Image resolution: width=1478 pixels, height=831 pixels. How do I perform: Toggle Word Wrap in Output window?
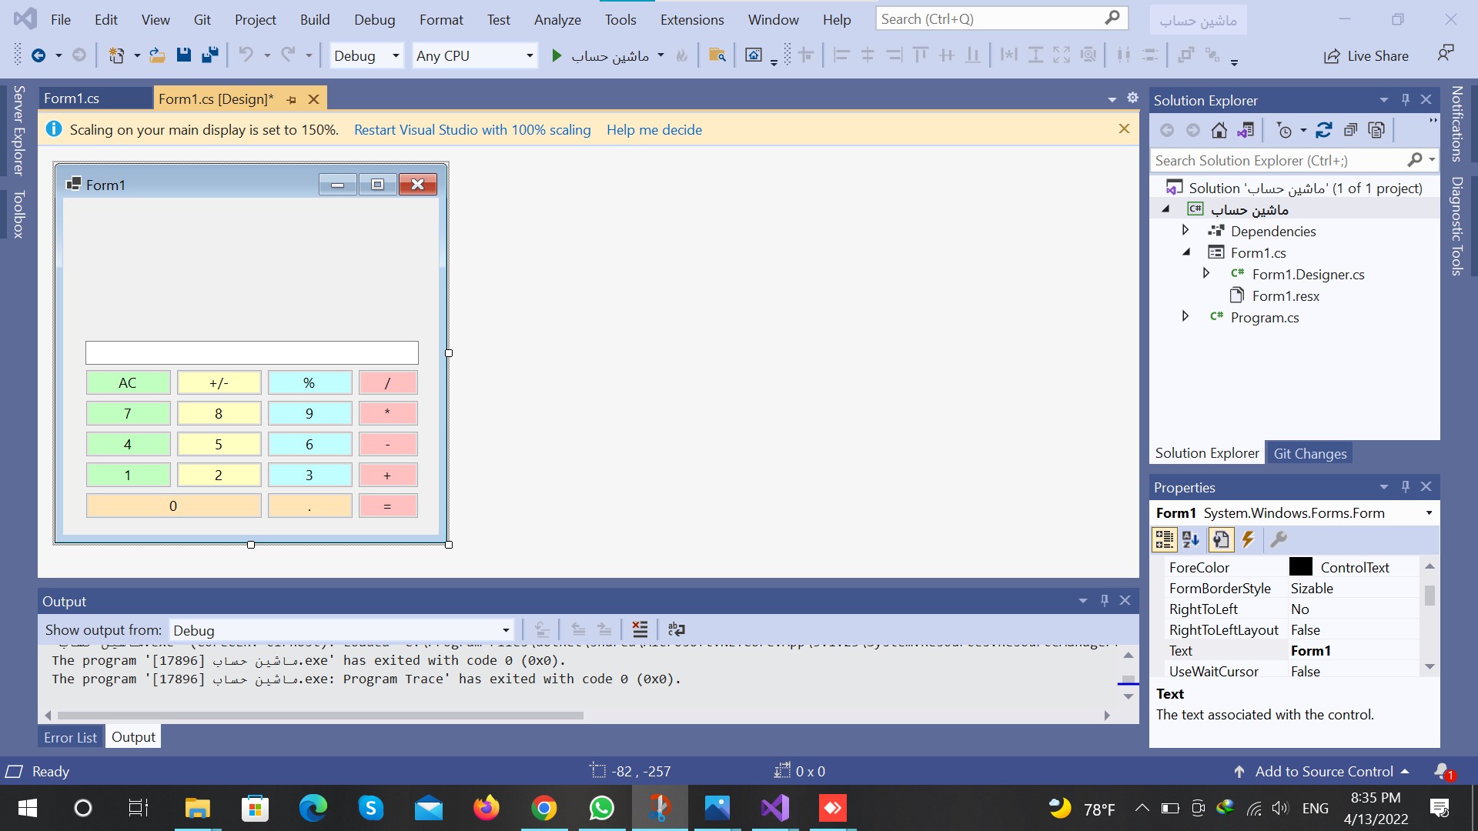[x=676, y=629]
